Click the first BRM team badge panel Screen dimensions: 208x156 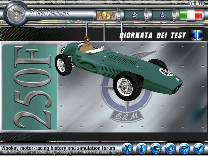pos(134,15)
